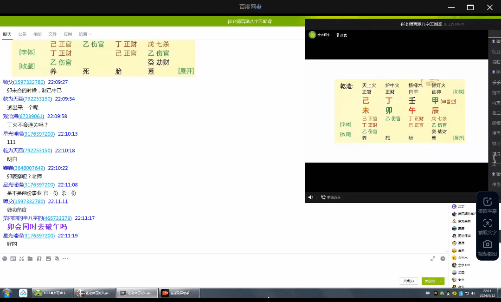This screenshot has width=501, height=302.
Task: Open chat history clock icon
Action: point(443,259)
